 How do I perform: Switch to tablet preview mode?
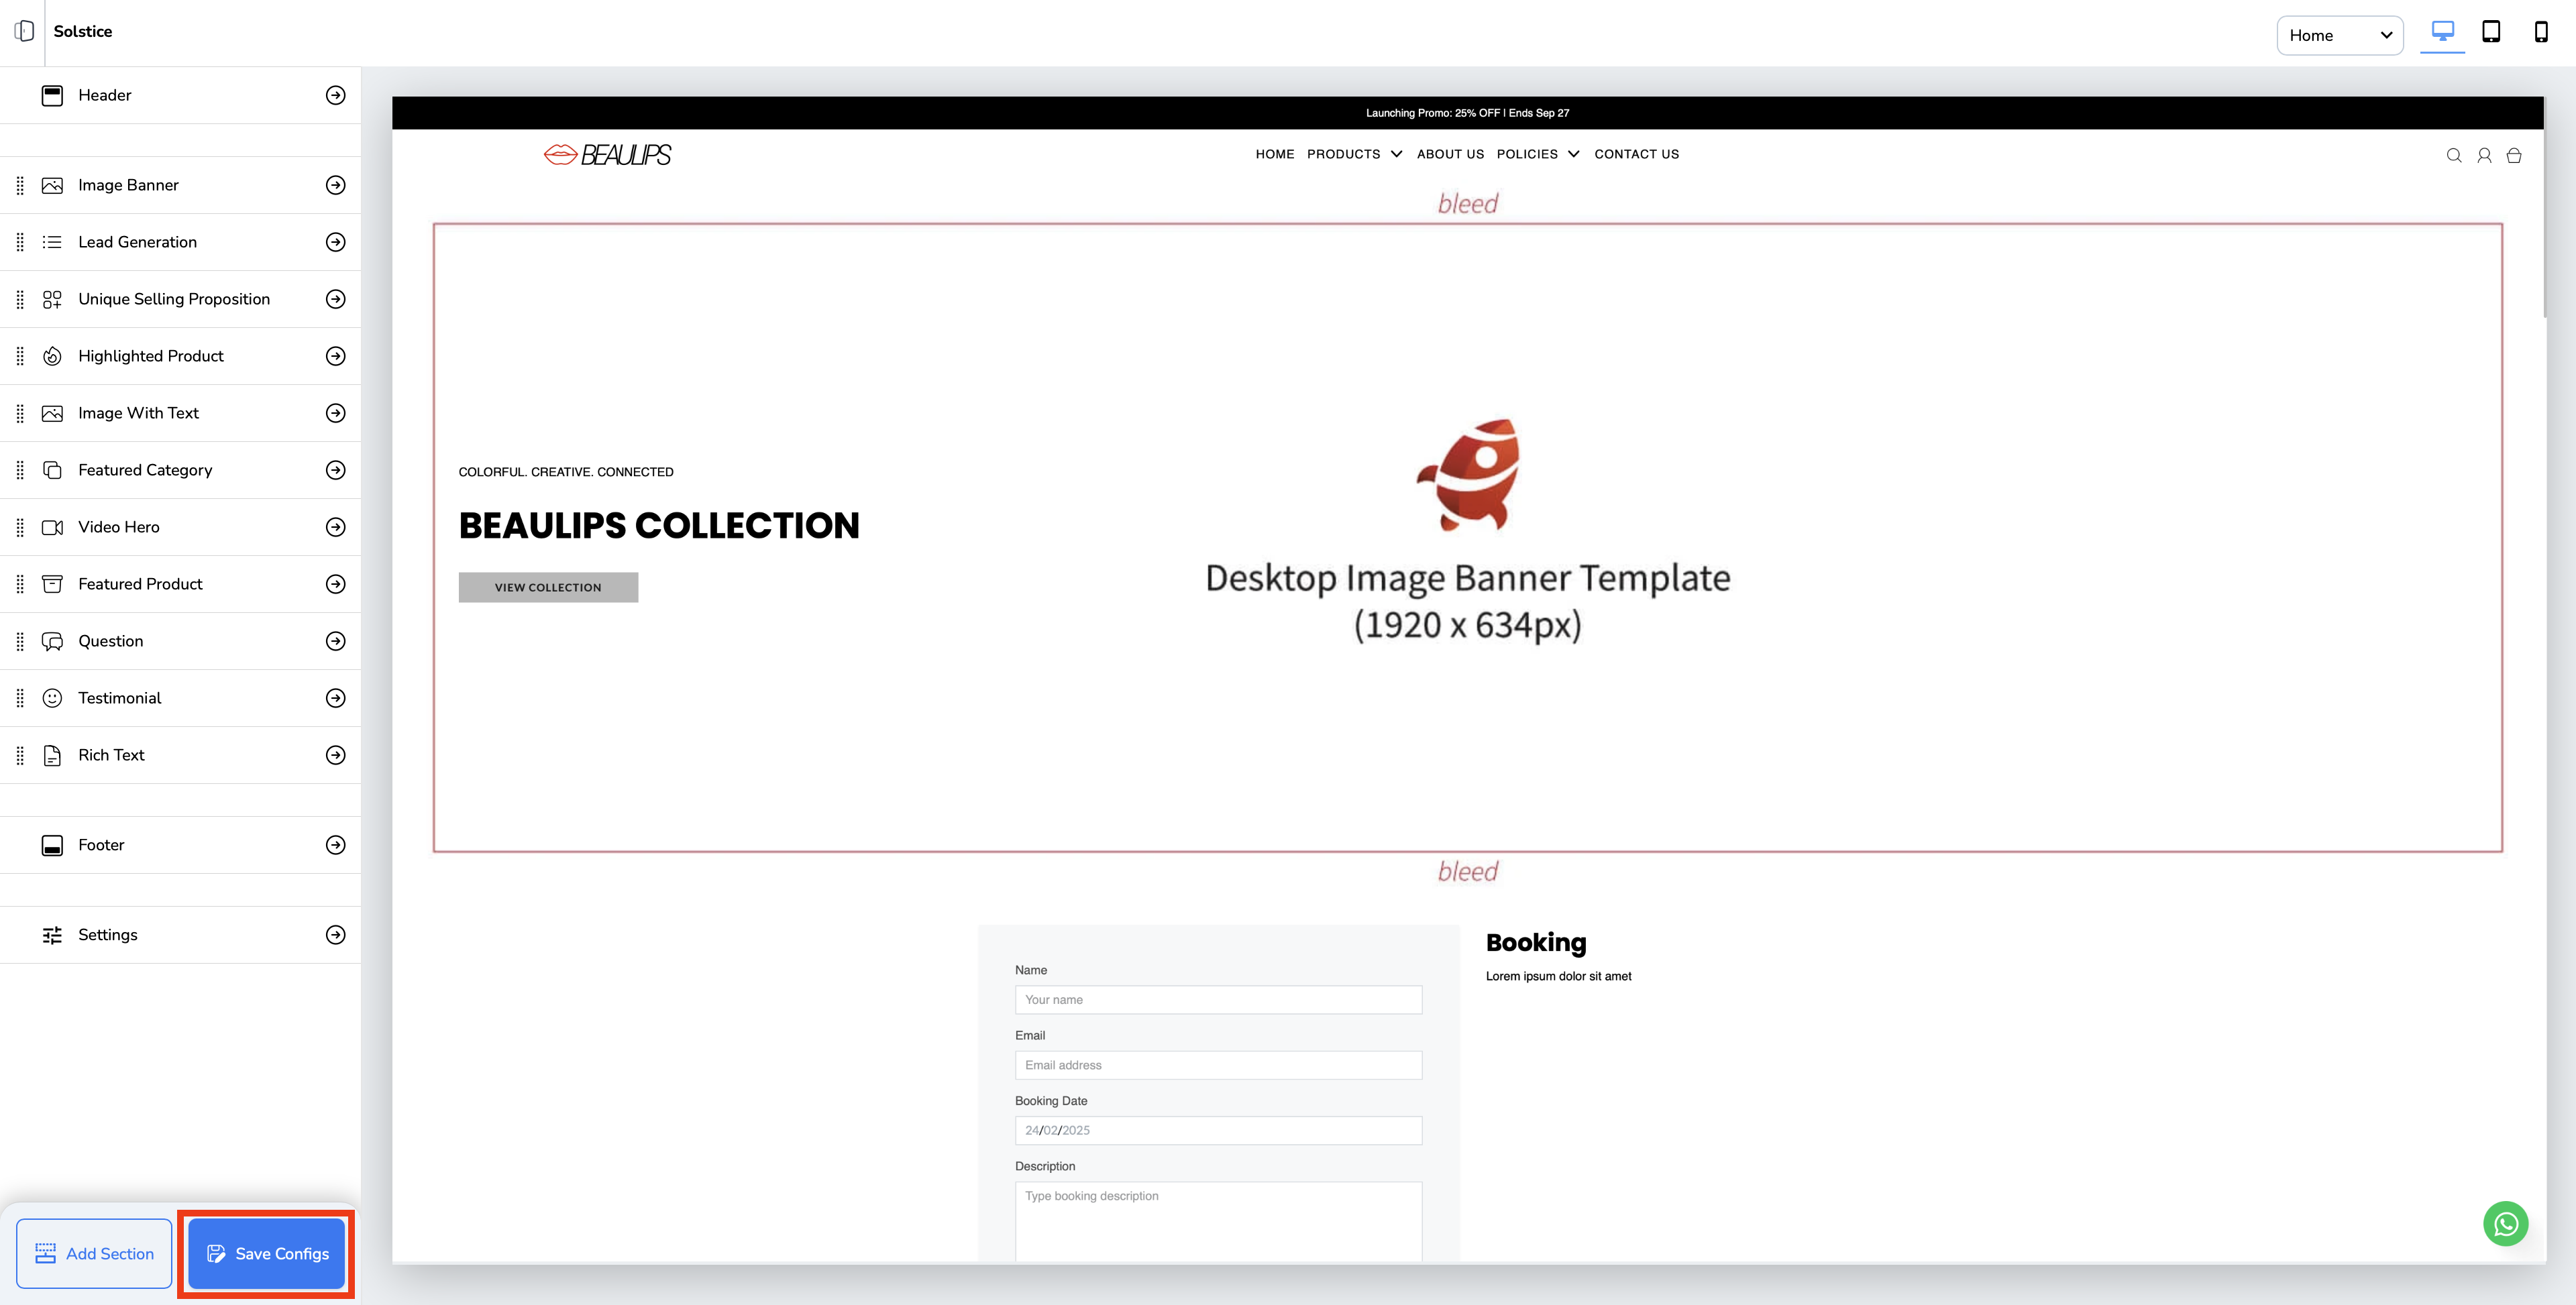2491,32
